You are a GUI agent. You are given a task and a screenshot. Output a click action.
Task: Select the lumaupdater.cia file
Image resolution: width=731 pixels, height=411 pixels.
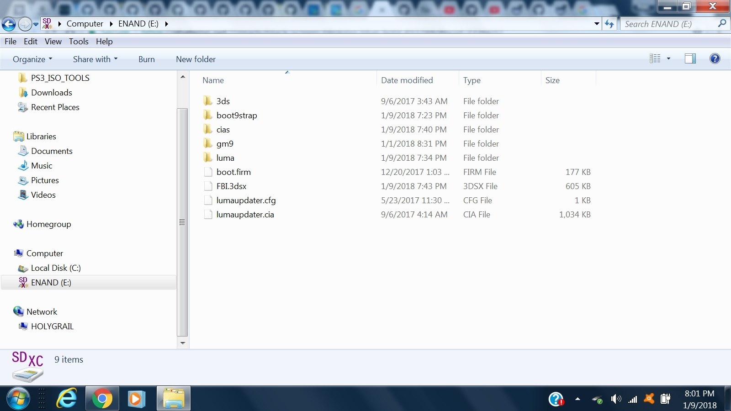tap(245, 215)
